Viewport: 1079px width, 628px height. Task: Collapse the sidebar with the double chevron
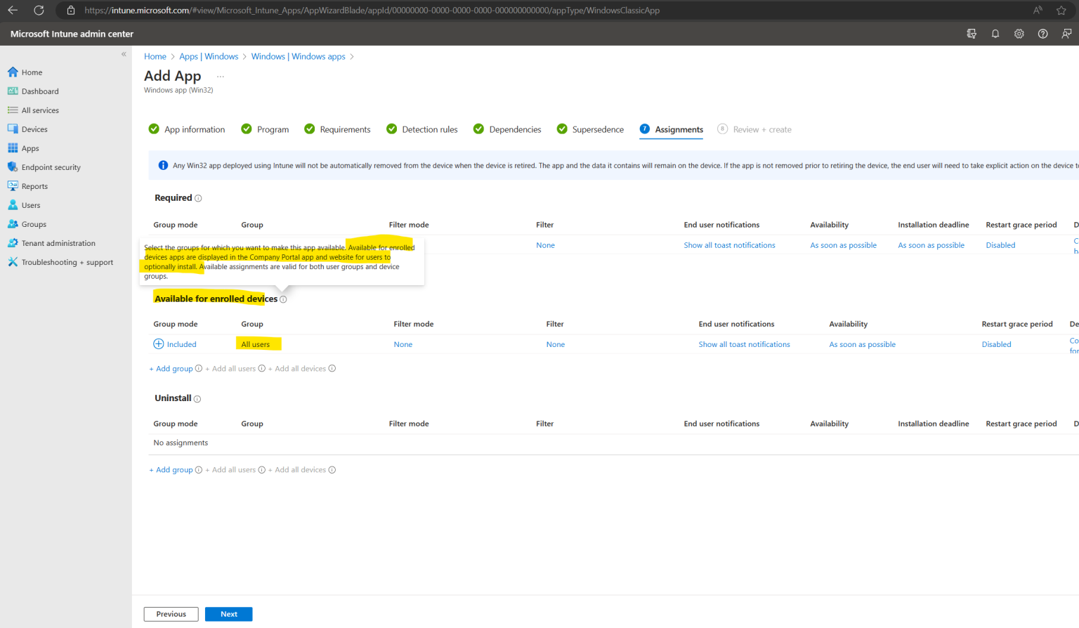(124, 53)
